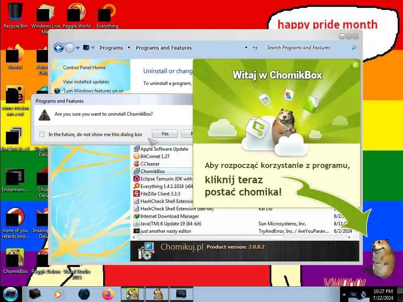Click the Start orb on the taskbar
This screenshot has width=403, height=302.
click(x=10, y=294)
